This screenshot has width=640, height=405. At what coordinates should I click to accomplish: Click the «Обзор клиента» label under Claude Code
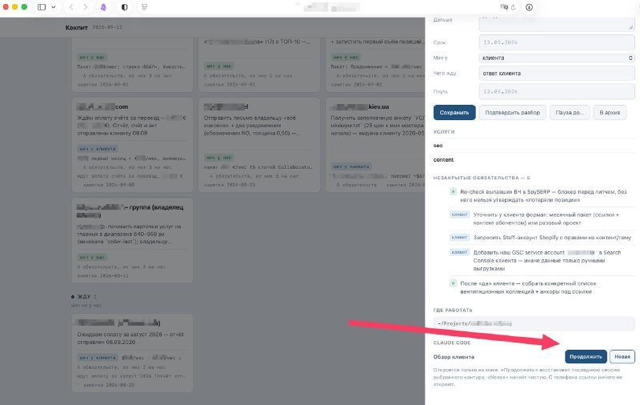pyautogui.click(x=454, y=357)
